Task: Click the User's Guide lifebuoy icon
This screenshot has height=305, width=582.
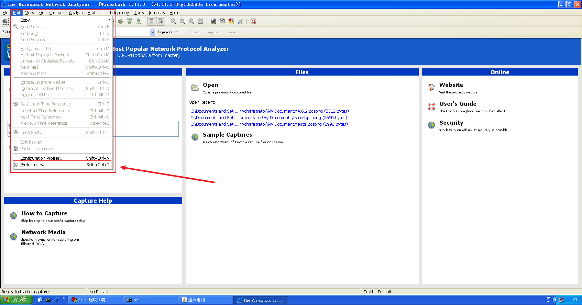Action: click(431, 106)
